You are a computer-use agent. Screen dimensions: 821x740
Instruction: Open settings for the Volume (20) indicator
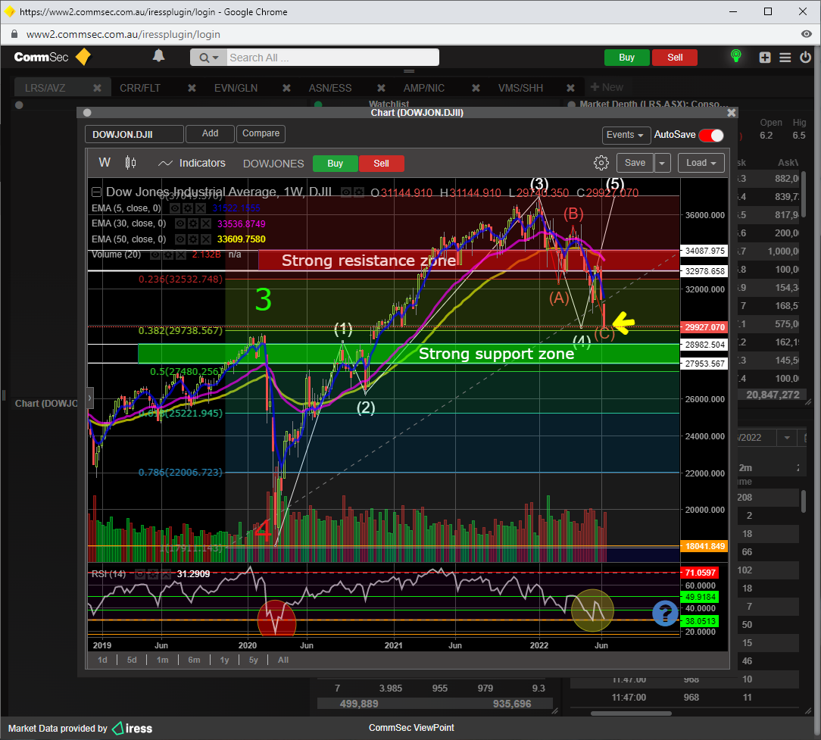[168, 255]
